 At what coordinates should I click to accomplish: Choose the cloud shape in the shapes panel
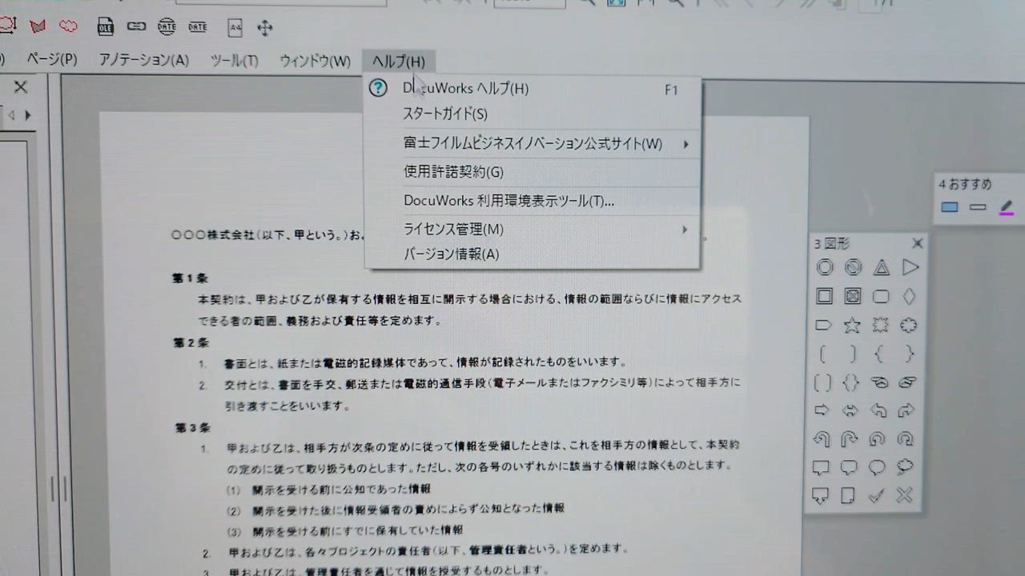pos(909,326)
